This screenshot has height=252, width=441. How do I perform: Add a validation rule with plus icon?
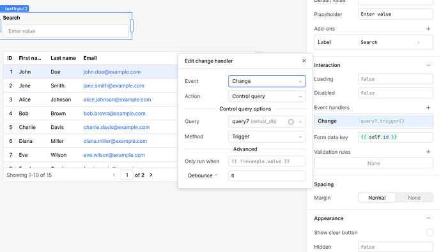[428, 152]
